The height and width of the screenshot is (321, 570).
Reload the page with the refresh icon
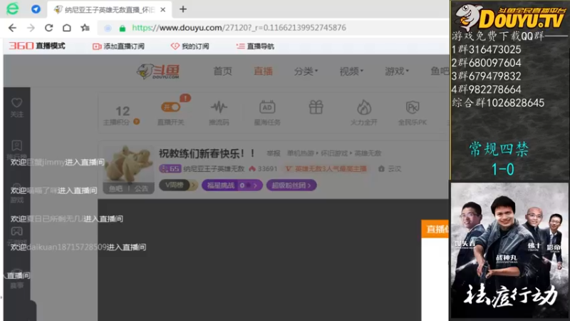[48, 28]
